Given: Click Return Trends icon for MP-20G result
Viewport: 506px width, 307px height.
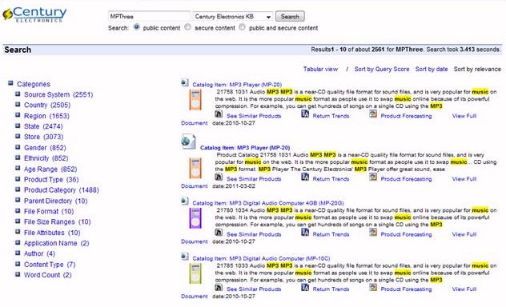Looking at the screenshot, I should pyautogui.click(x=305, y=233).
